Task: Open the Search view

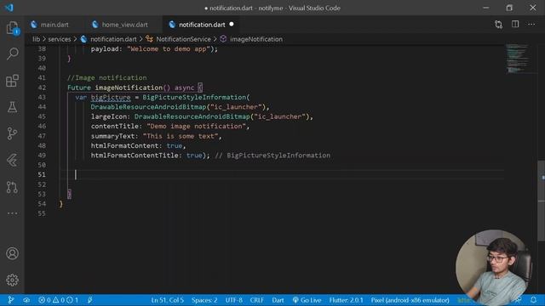Action: coord(12,54)
